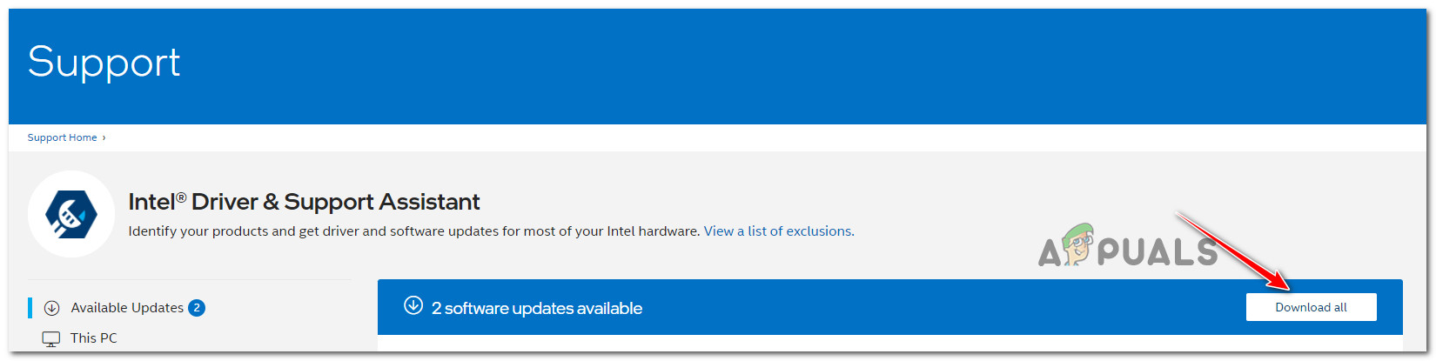Click the Identify your products description text

point(413,231)
